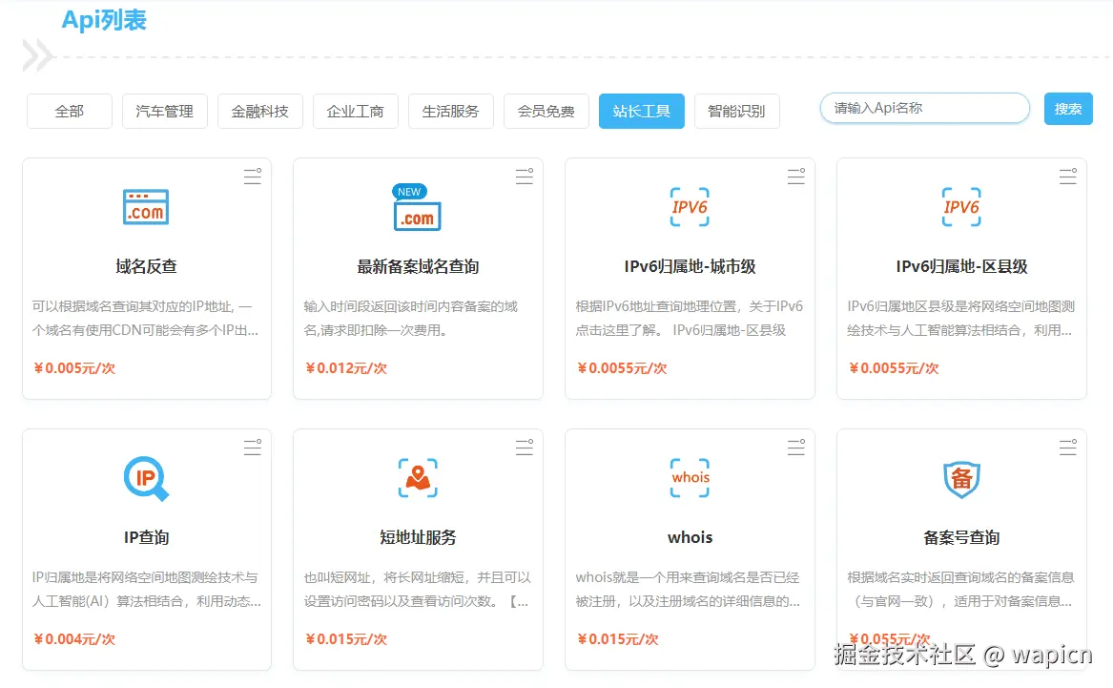Select the 全部 category tab

tap(70, 112)
